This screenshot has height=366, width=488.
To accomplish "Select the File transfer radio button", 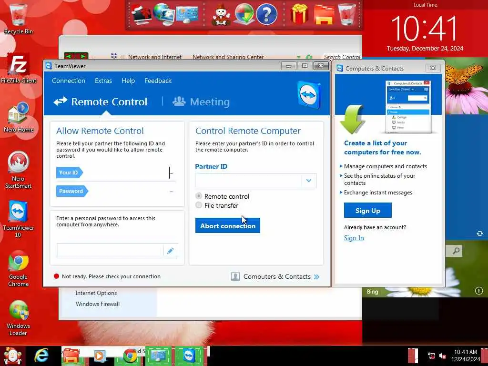I will coord(199,205).
